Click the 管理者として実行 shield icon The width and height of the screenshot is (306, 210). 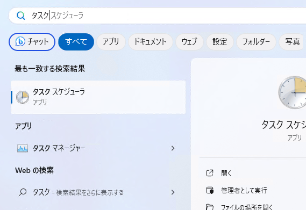click(210, 190)
